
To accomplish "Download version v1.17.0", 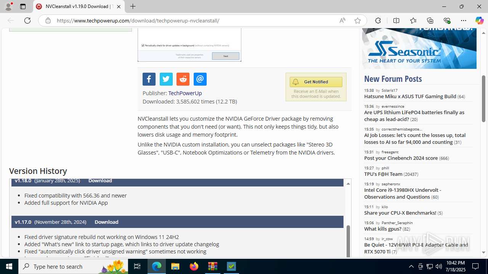I will (106, 222).
